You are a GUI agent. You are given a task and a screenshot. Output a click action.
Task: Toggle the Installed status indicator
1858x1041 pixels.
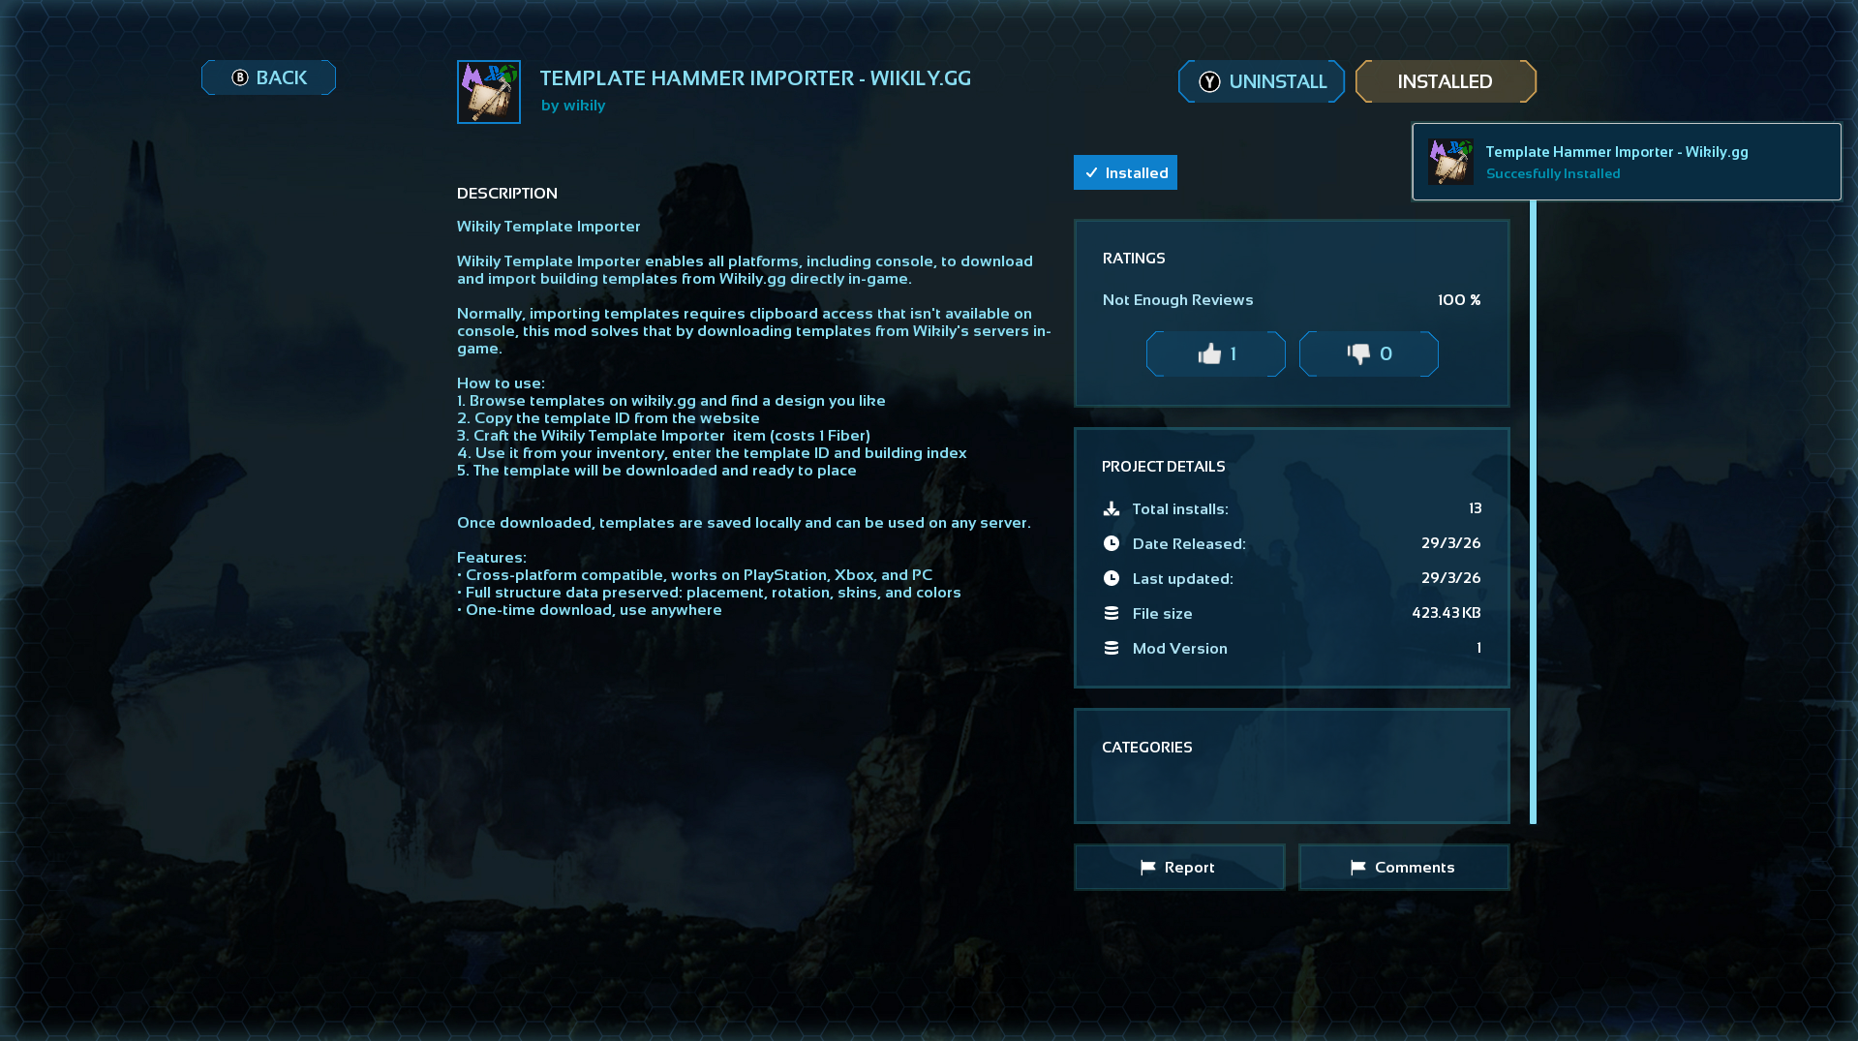point(1124,172)
